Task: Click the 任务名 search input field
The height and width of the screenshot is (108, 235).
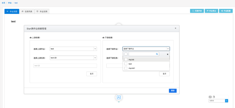Action: point(217,101)
